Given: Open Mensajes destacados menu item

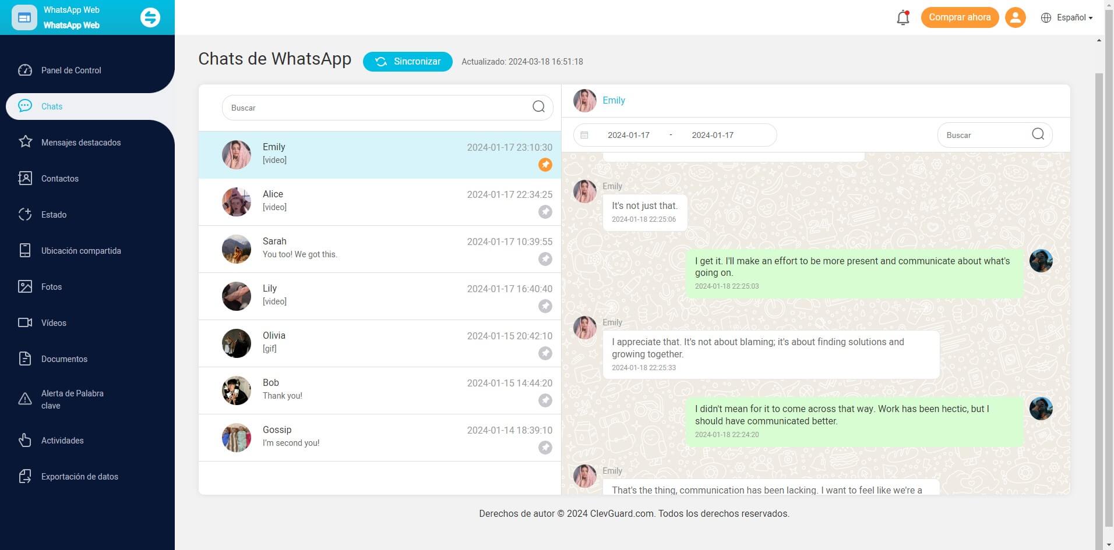Looking at the screenshot, I should click(x=81, y=143).
